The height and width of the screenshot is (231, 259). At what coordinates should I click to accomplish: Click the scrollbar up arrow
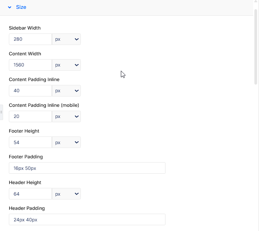[x=256, y=1]
